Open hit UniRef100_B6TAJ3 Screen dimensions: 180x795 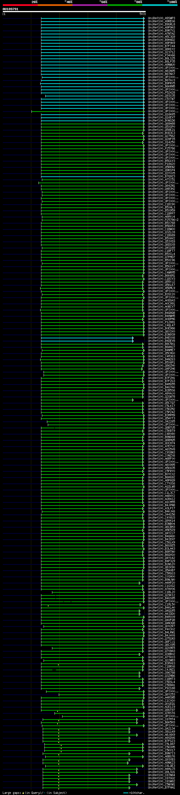point(161,80)
